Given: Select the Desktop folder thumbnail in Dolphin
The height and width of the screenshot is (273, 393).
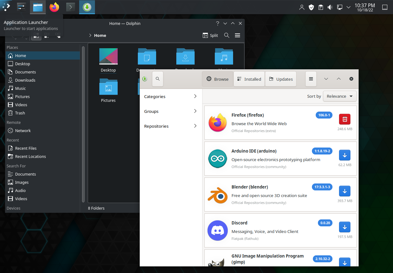Looking at the screenshot, I should pos(109,56).
